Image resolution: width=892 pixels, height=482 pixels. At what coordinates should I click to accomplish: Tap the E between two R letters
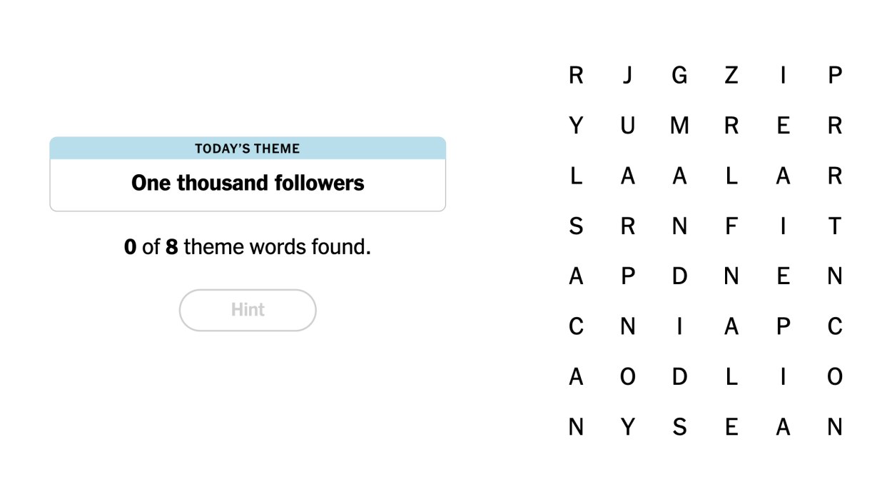(x=783, y=126)
